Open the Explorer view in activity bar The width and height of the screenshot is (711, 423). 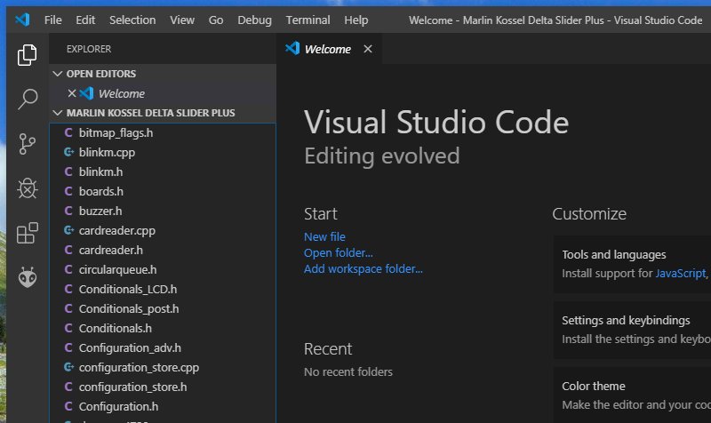tap(28, 55)
